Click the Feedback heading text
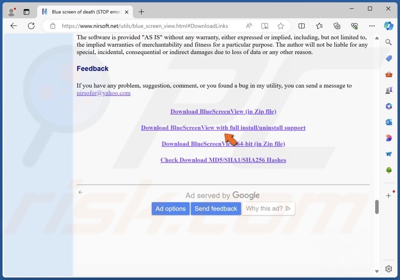This screenshot has width=400, height=280. (x=93, y=68)
